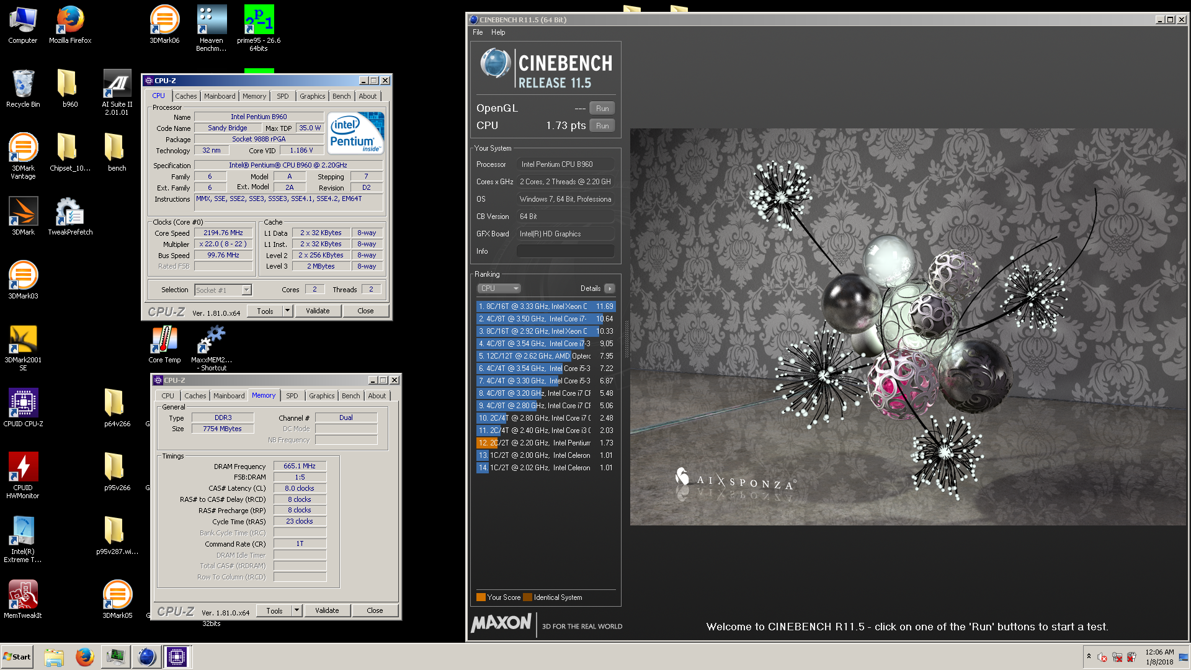The image size is (1191, 670).
Task: Open the 3DMark03 desktop shortcut
Action: tap(23, 280)
